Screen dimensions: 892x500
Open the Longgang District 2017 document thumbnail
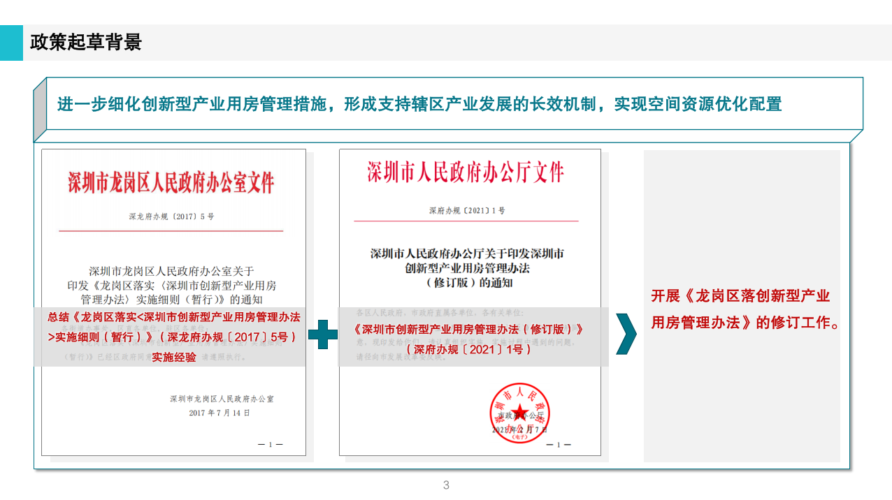tap(174, 302)
